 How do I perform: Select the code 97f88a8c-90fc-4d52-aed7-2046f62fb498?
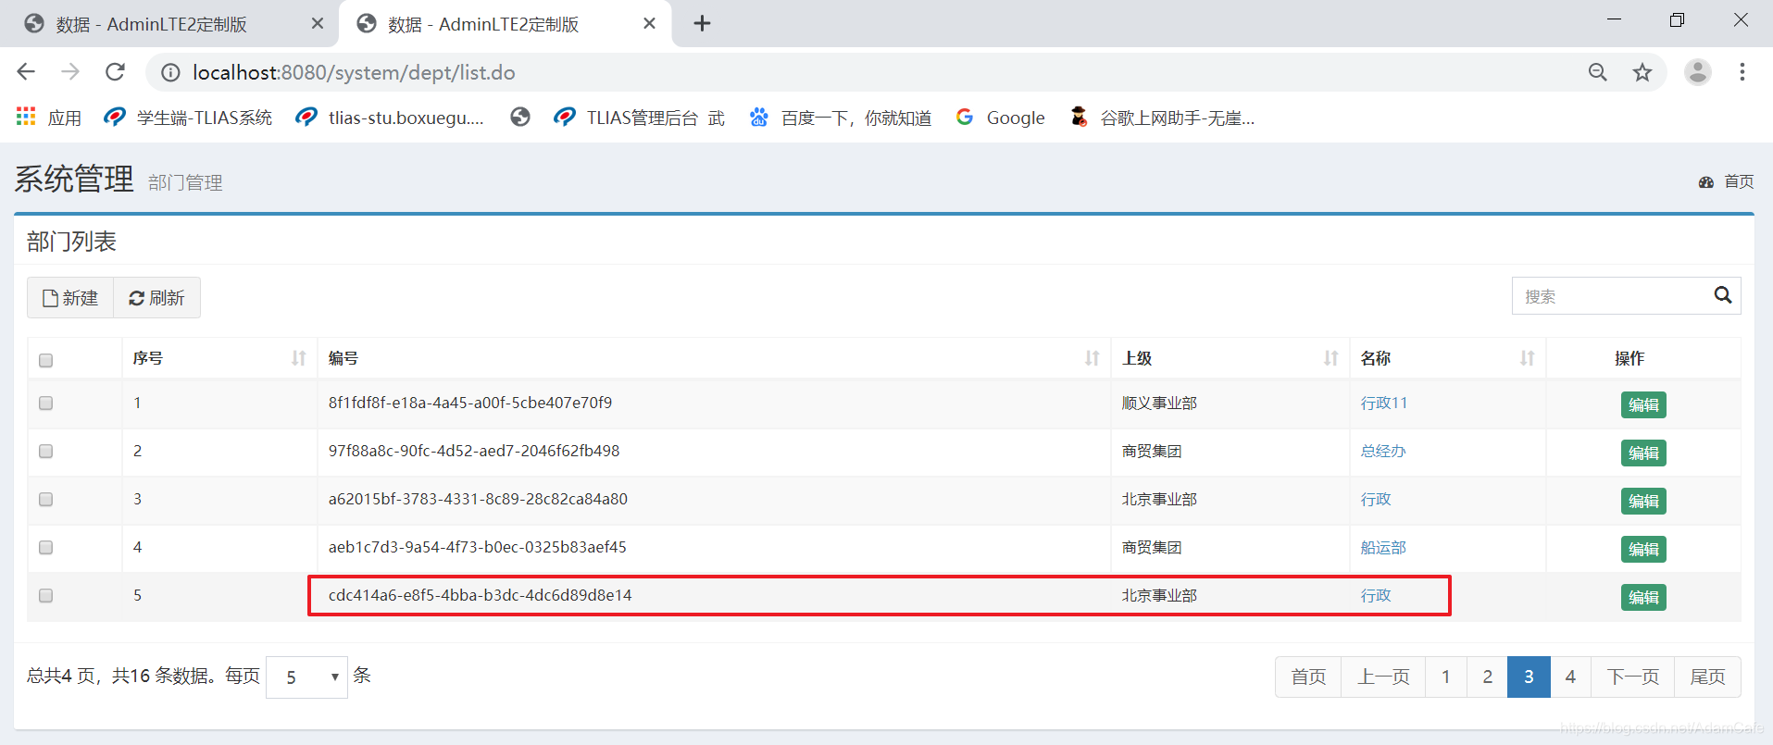tap(474, 451)
